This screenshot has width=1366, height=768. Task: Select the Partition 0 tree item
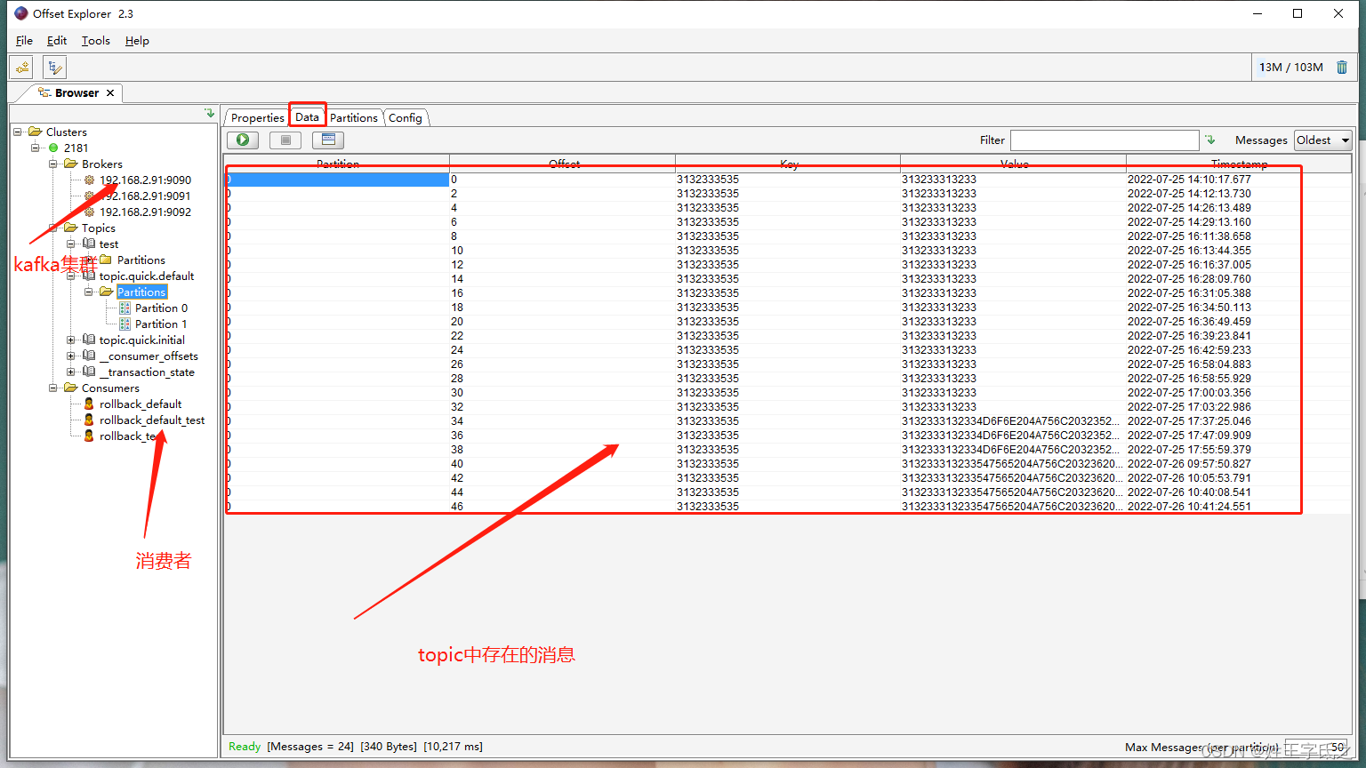[x=161, y=308]
